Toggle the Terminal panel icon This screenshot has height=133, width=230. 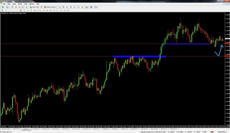tap(23, 7)
